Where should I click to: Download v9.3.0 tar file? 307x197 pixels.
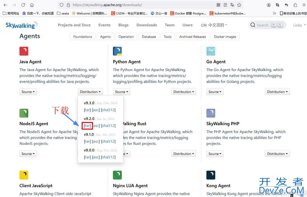point(87,110)
